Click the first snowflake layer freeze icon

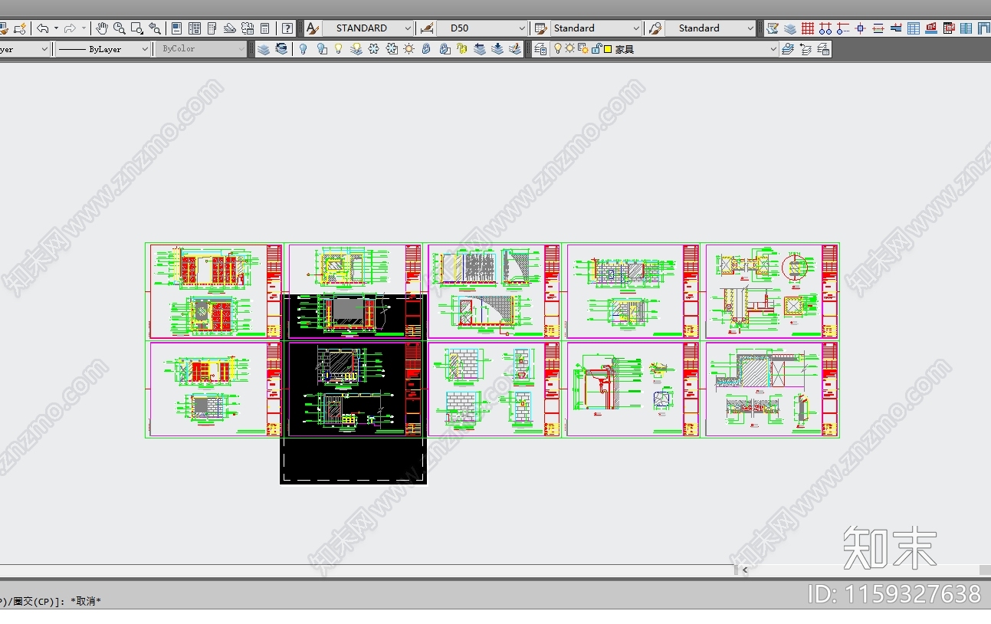(x=373, y=49)
